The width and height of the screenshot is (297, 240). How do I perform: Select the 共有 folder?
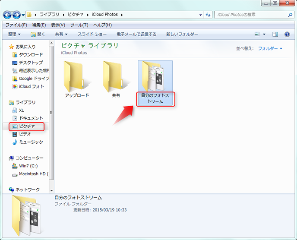point(116,79)
